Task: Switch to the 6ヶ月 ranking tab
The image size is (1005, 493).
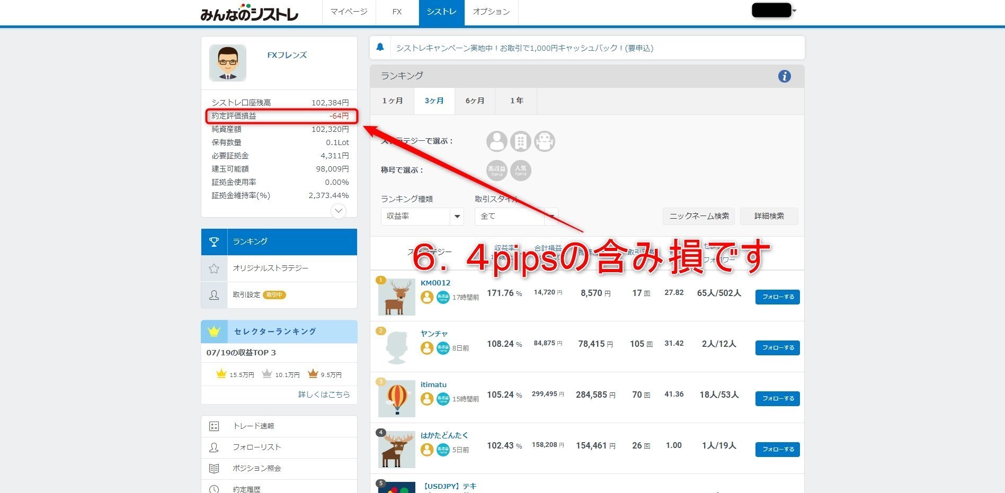Action: (475, 101)
